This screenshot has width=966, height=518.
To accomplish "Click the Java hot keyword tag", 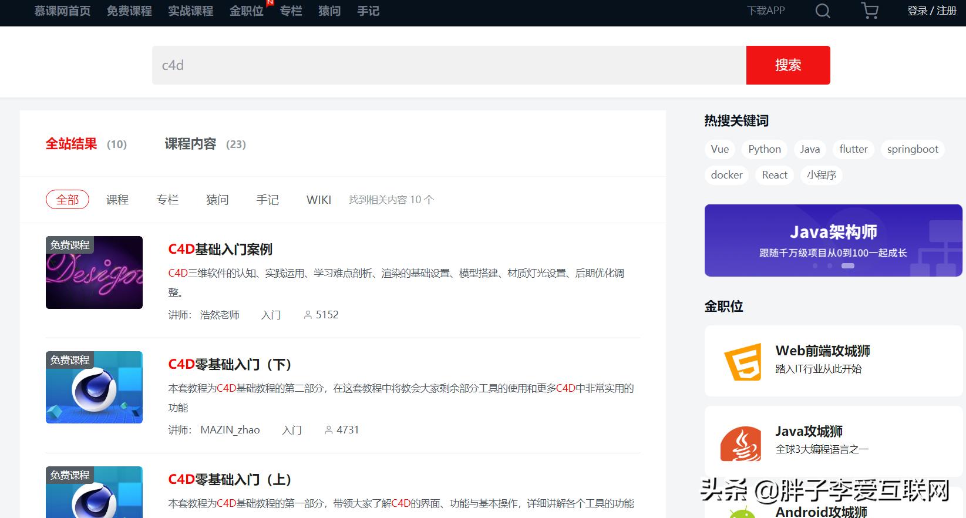I will coord(810,149).
